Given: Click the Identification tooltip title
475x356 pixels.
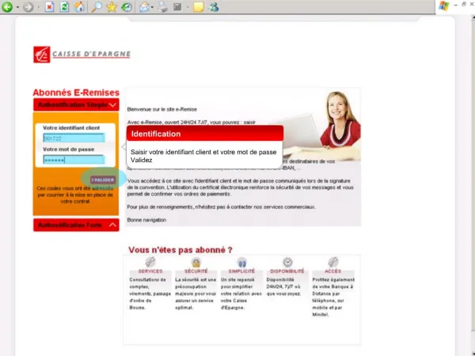Looking at the screenshot, I should coord(156,134).
